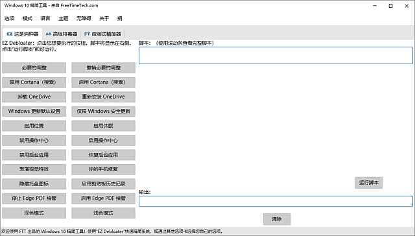Click the 禁用后台应用 button
Image resolution: width=415 pixels, height=236 pixels.
click(x=34, y=155)
